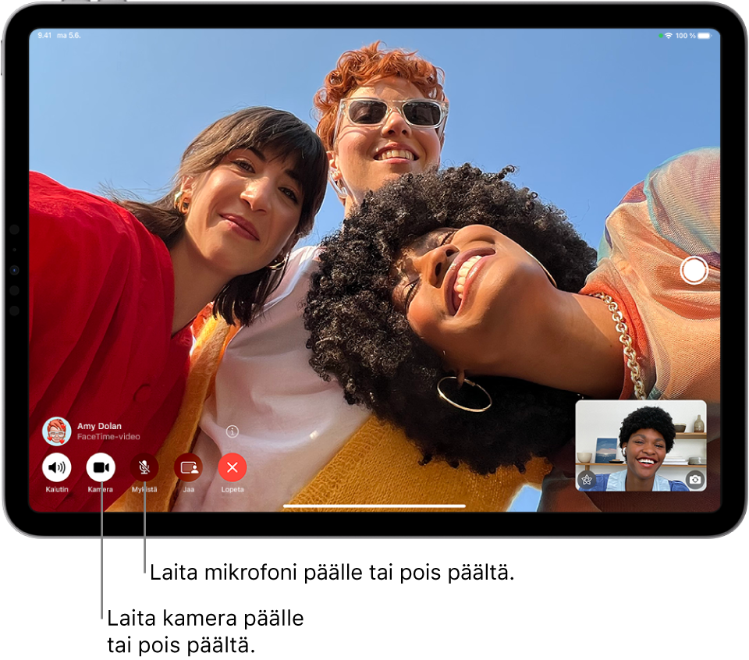Viewport: 749px width, 660px height.
Task: Tap the battery icon in the status bar
Action: pyautogui.click(x=703, y=36)
